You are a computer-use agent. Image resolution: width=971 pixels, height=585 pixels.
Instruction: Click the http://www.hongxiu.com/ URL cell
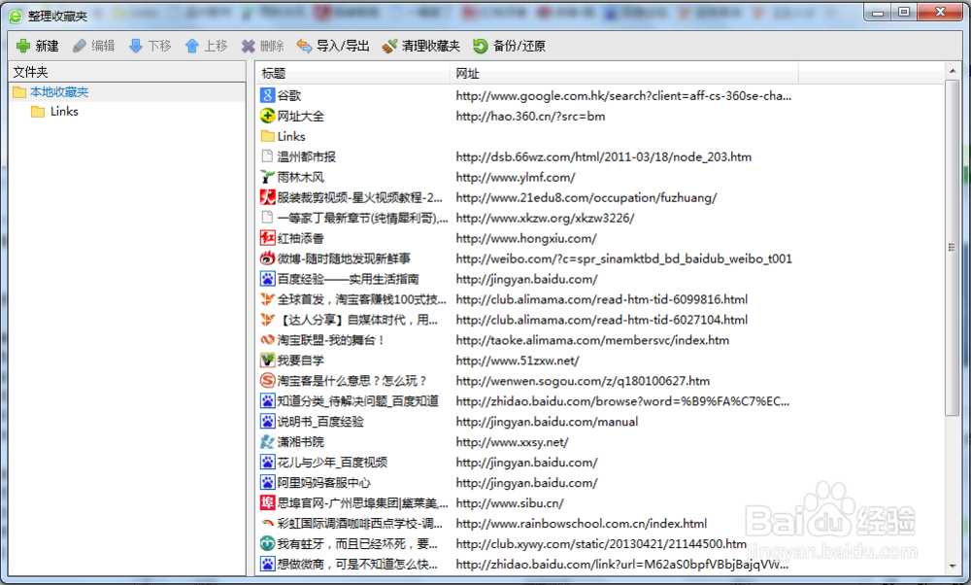click(526, 238)
